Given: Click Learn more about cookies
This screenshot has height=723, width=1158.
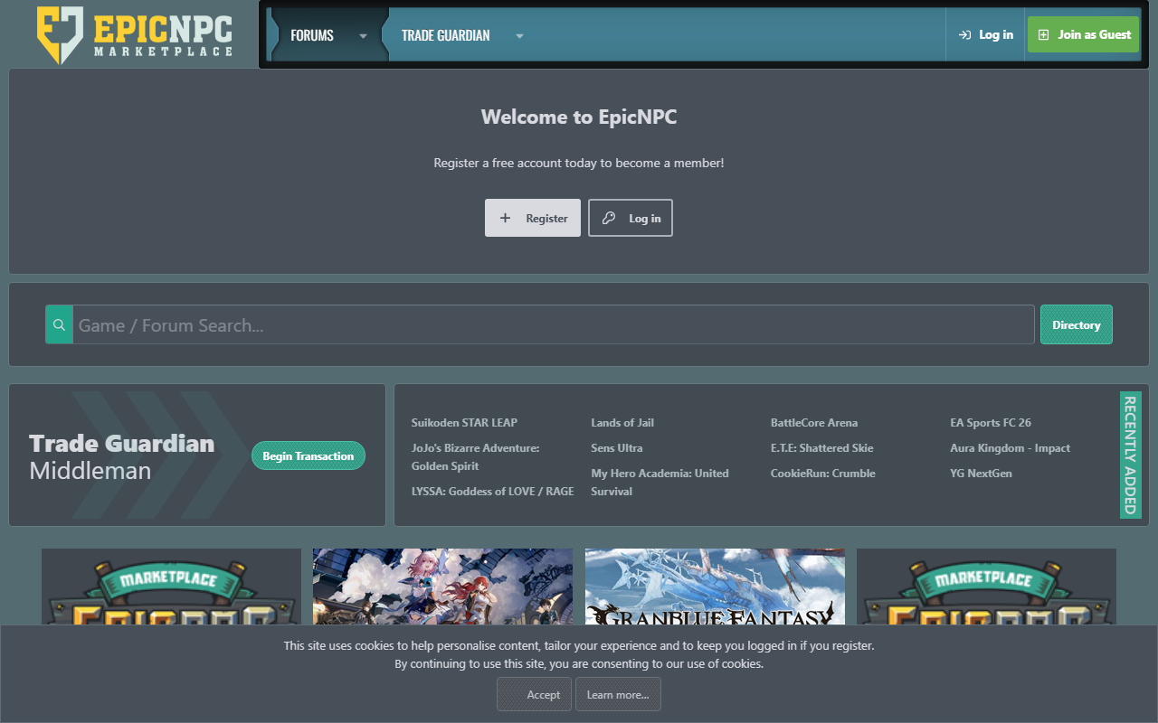Looking at the screenshot, I should pos(618,694).
